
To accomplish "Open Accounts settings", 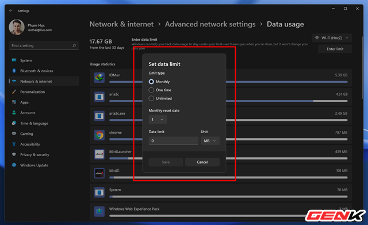I will coord(44,113).
